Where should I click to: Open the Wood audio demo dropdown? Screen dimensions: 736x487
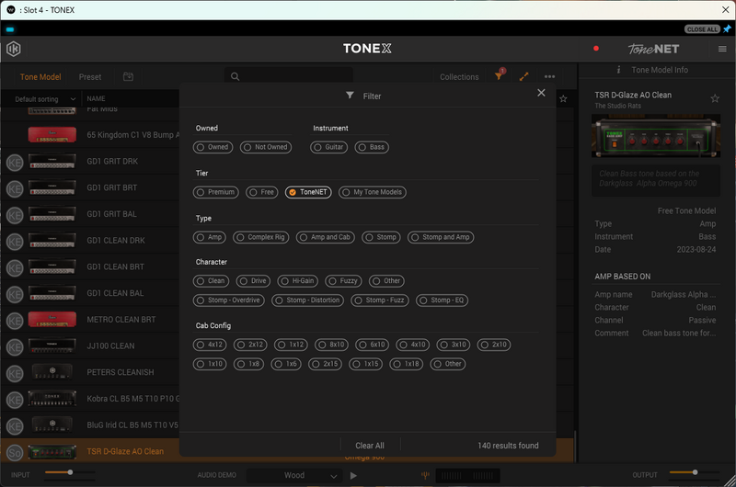coord(294,476)
